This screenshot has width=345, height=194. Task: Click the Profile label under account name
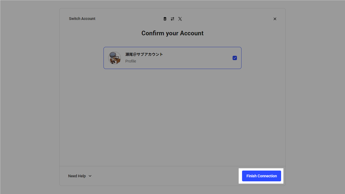tap(131, 61)
